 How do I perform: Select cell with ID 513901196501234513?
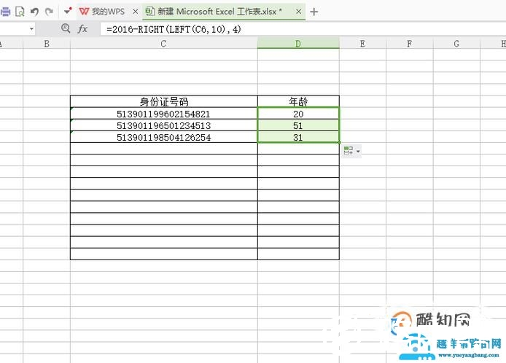pyautogui.click(x=164, y=125)
